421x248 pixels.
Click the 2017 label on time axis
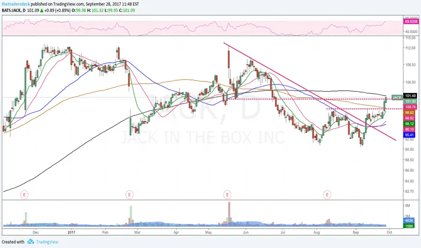[x=71, y=233]
